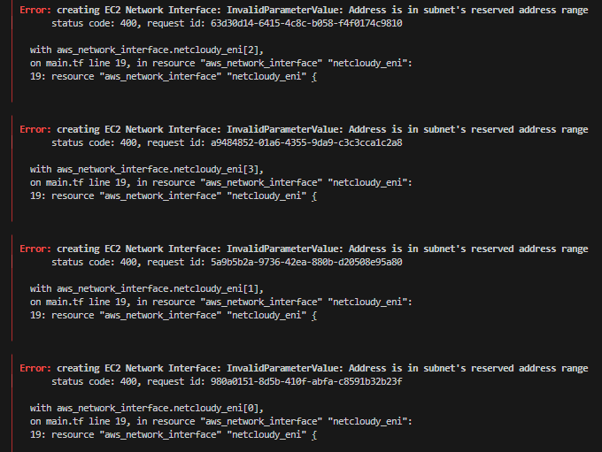Click status code 400 in the second error

click(94, 142)
